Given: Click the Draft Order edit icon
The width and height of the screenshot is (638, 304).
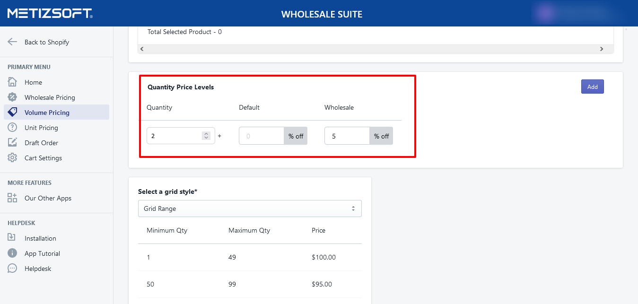Looking at the screenshot, I should tap(12, 143).
